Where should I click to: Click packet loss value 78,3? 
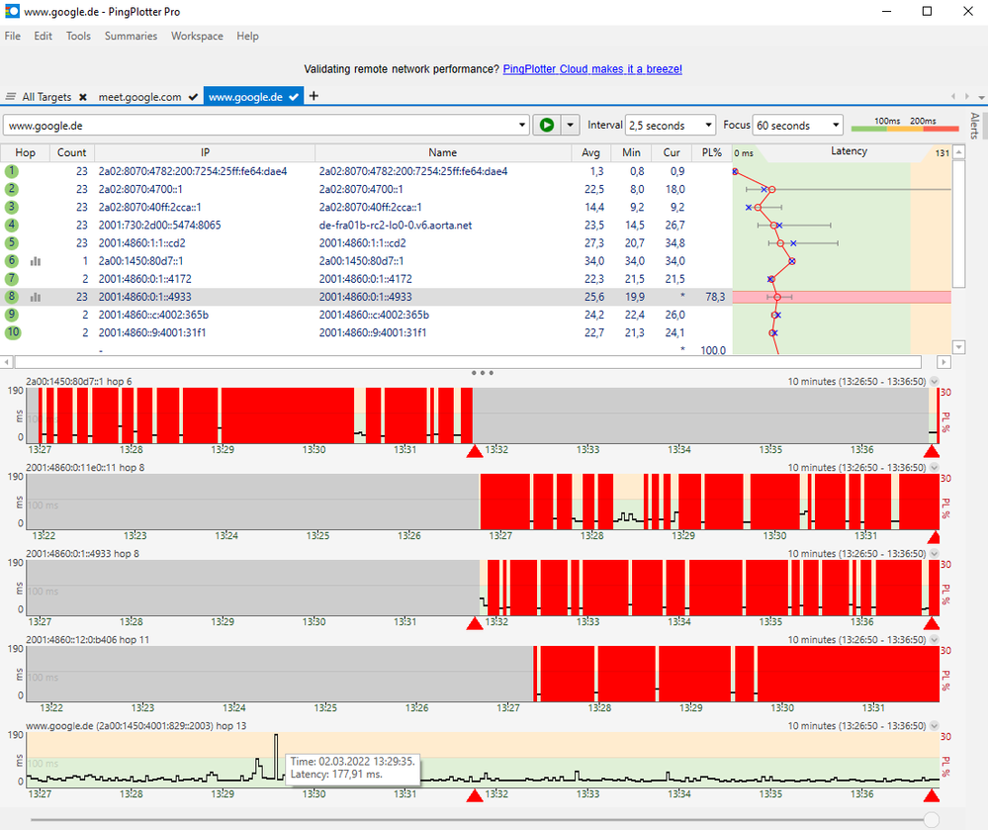pos(715,297)
